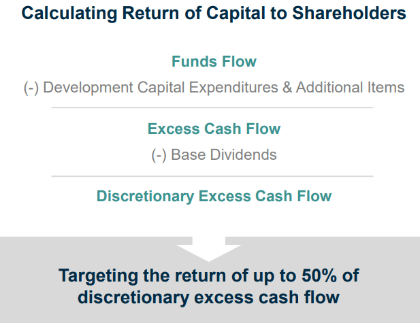Click the 'Targeting the return' banner text
Screen dimensions: 420x323
142,275
